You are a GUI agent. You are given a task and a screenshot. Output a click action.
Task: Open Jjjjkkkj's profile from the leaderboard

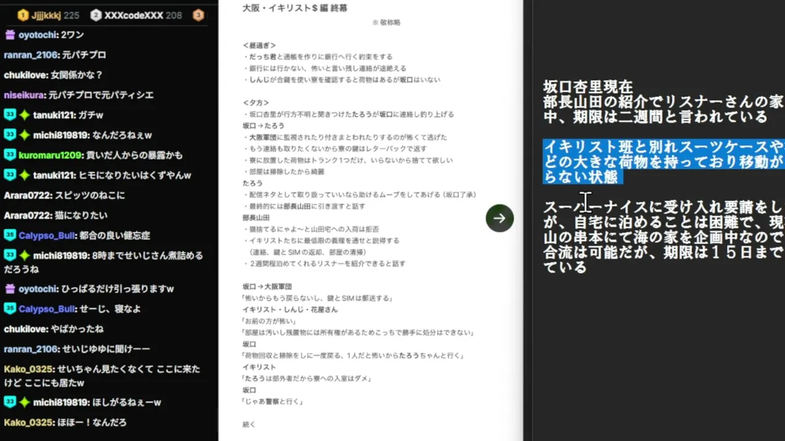pos(45,15)
